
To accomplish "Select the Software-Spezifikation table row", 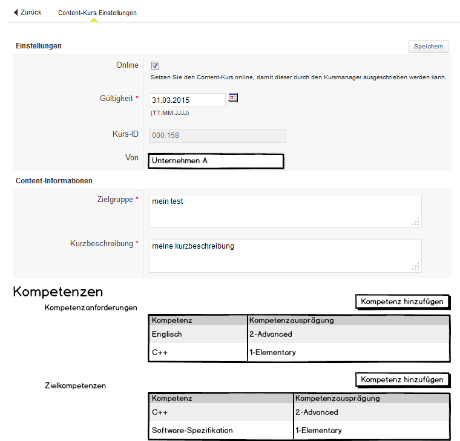I will [x=192, y=430].
